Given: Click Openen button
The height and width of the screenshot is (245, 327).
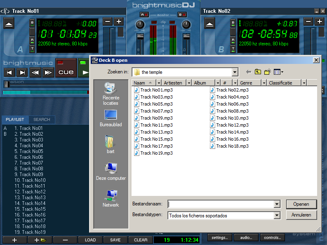Looking at the screenshot, I should [x=301, y=204].
